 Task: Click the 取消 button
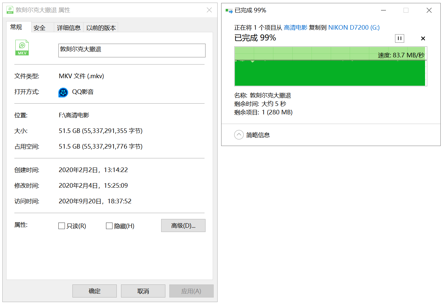point(143,291)
